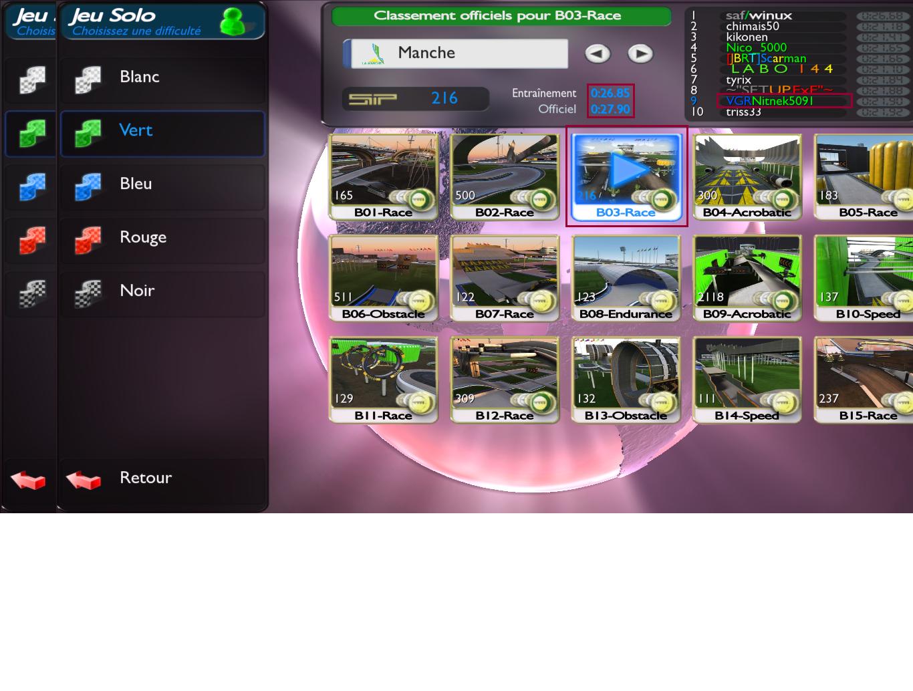Click the white checkered flag icon

click(88, 79)
